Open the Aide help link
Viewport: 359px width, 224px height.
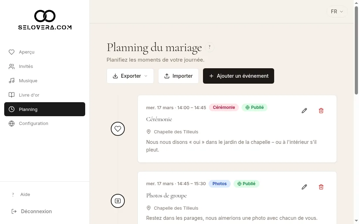point(25,195)
